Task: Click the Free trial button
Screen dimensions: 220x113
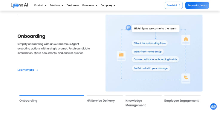Action: [x=174, y=5]
